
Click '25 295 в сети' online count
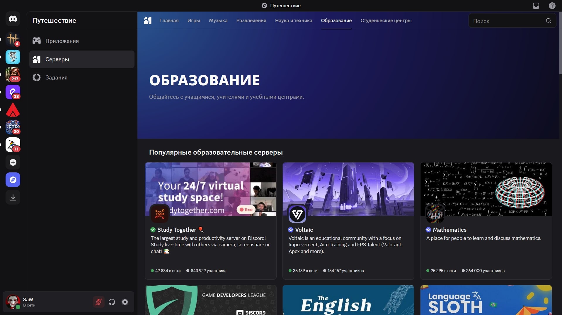(443, 271)
